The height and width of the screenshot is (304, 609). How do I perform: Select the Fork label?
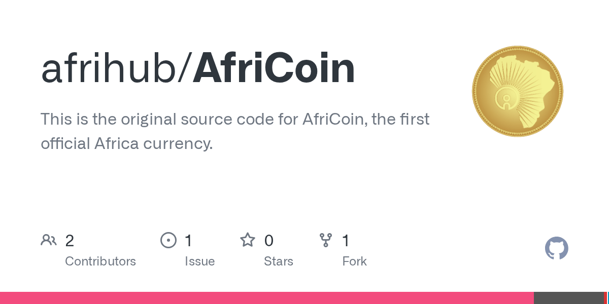[x=354, y=261]
